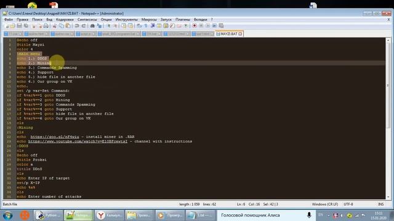
Task: Open Find with the binoculars icon
Action: coord(92,26)
